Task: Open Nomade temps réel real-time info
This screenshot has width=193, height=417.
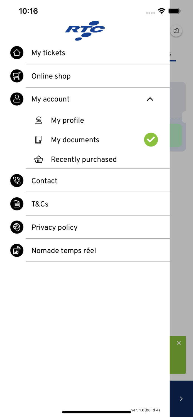Action: [x=64, y=251]
